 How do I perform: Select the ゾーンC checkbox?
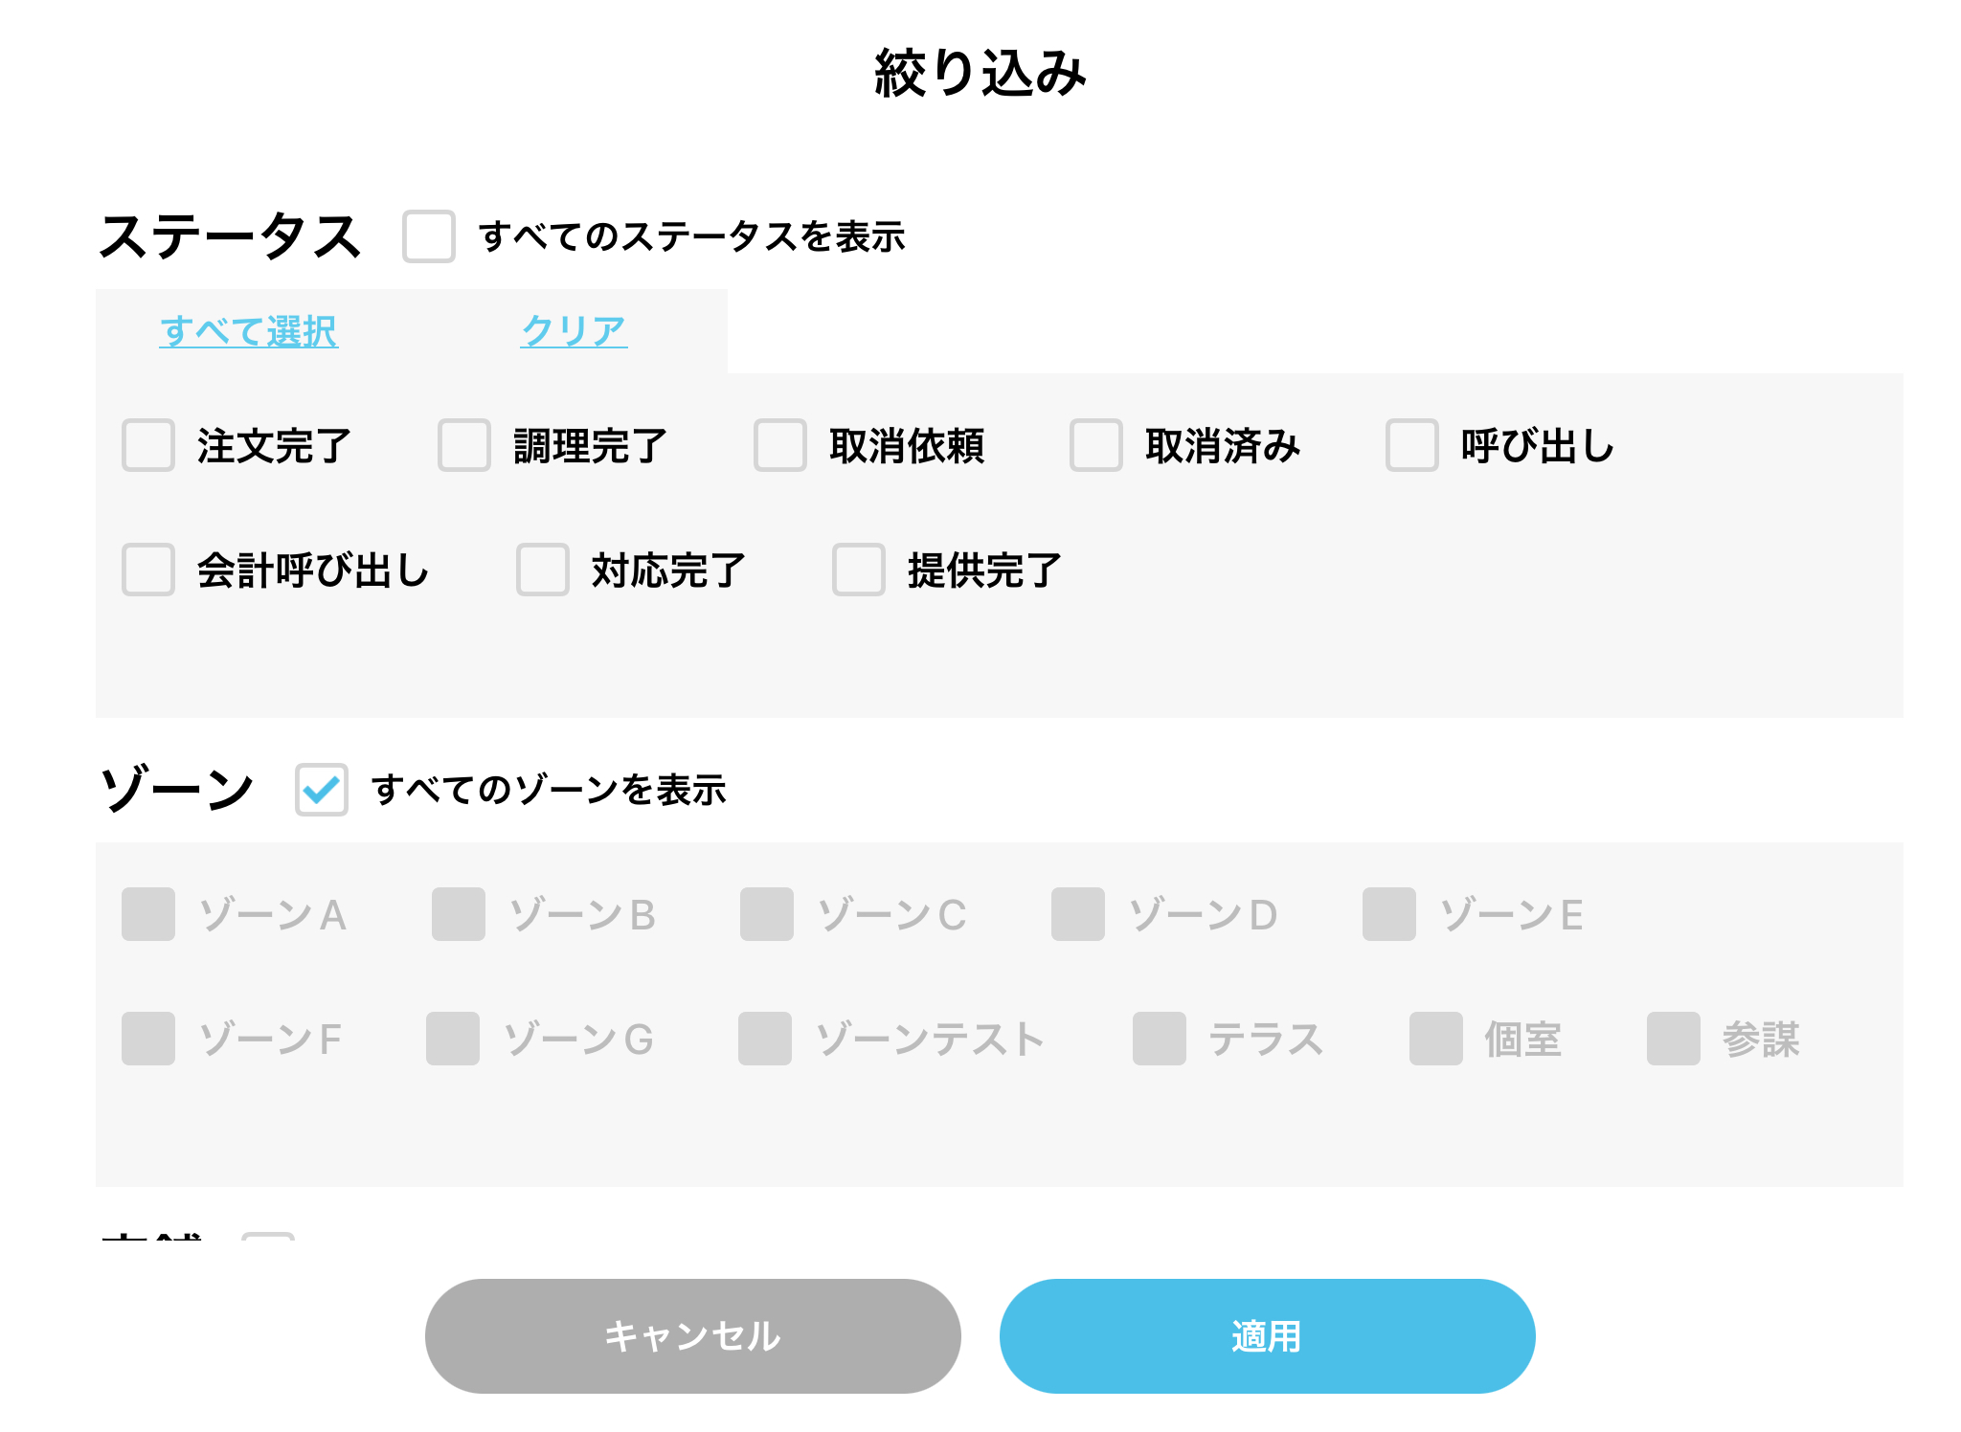767,914
